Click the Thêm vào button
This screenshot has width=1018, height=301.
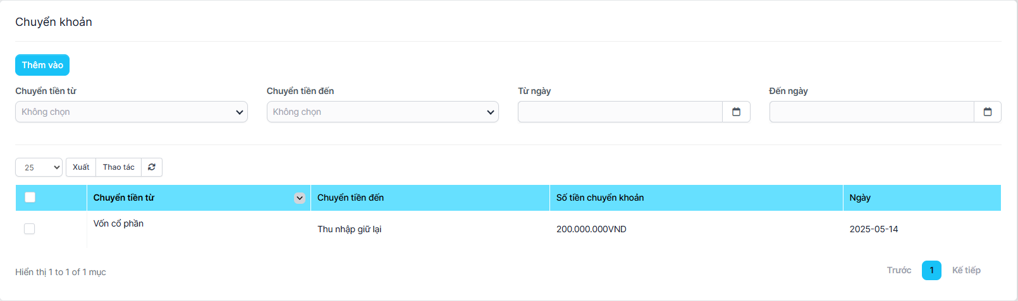(42, 65)
